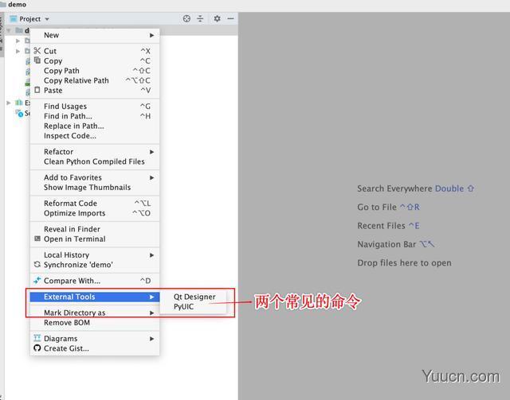Choose Clean Python Compiled Files
This screenshot has height=400, width=510.
point(94,161)
